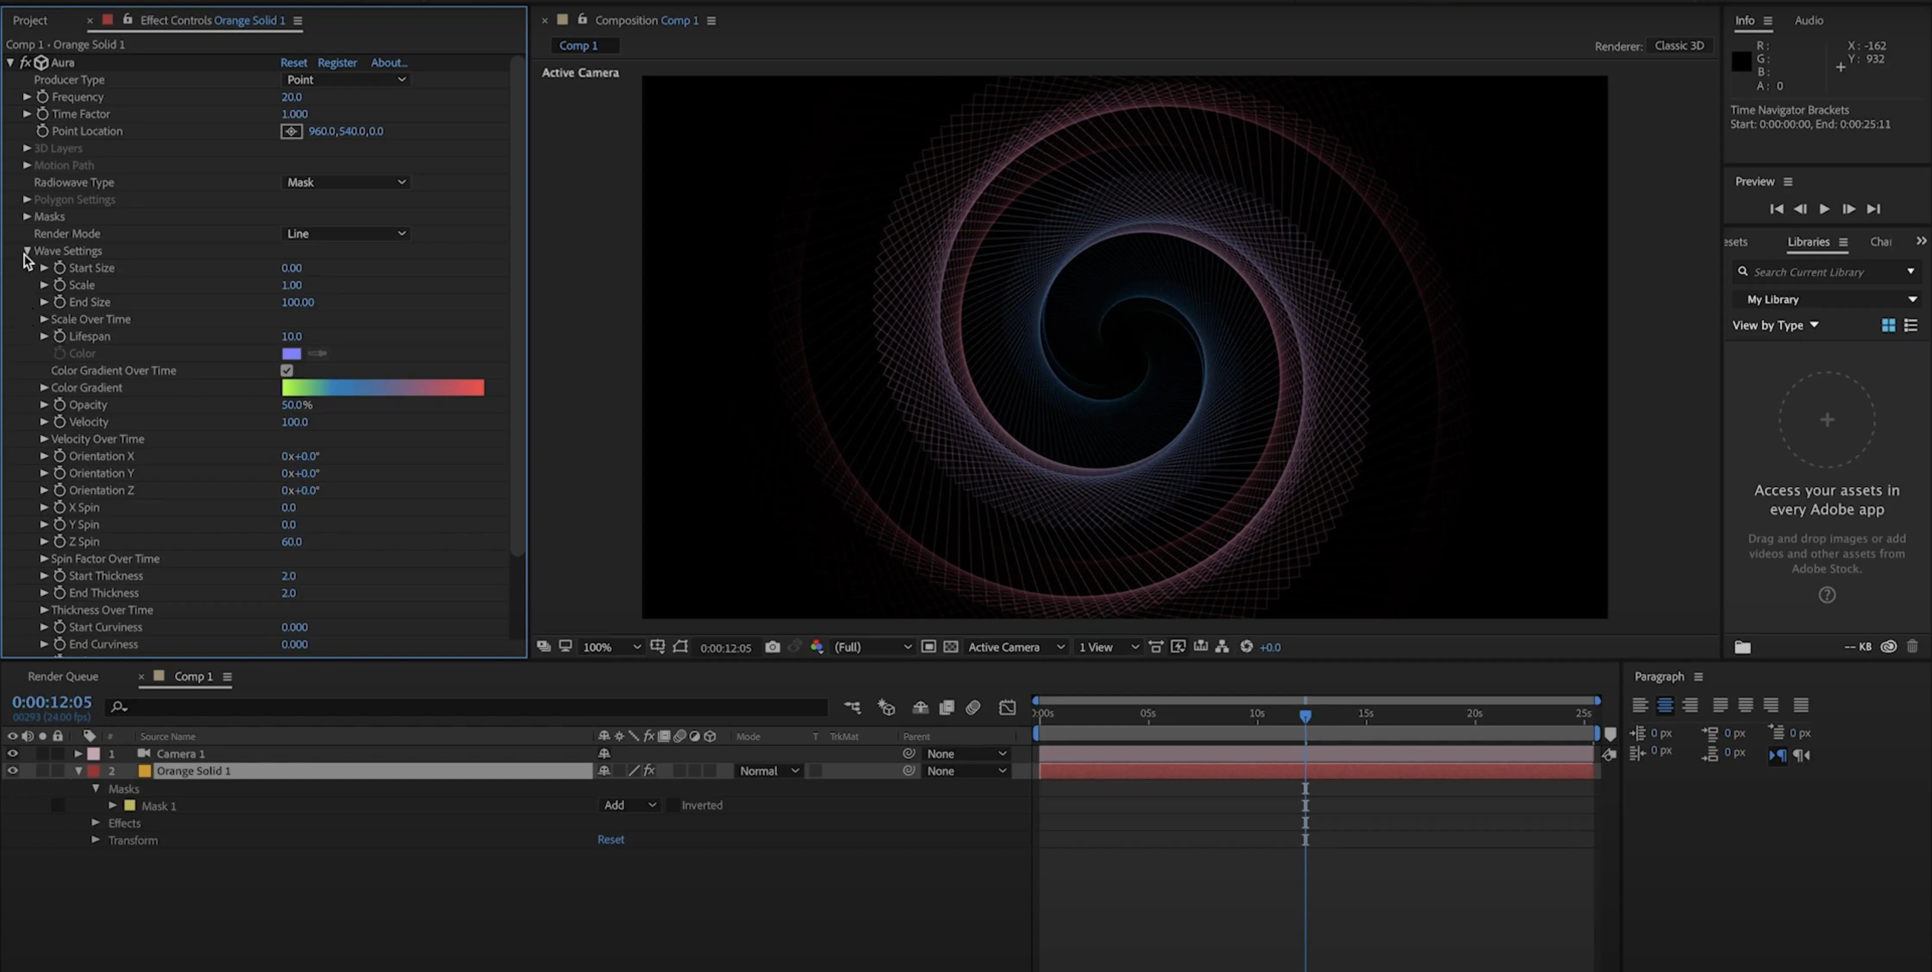1932x972 pixels.
Task: Open the Preview panel menu
Action: click(x=1788, y=182)
